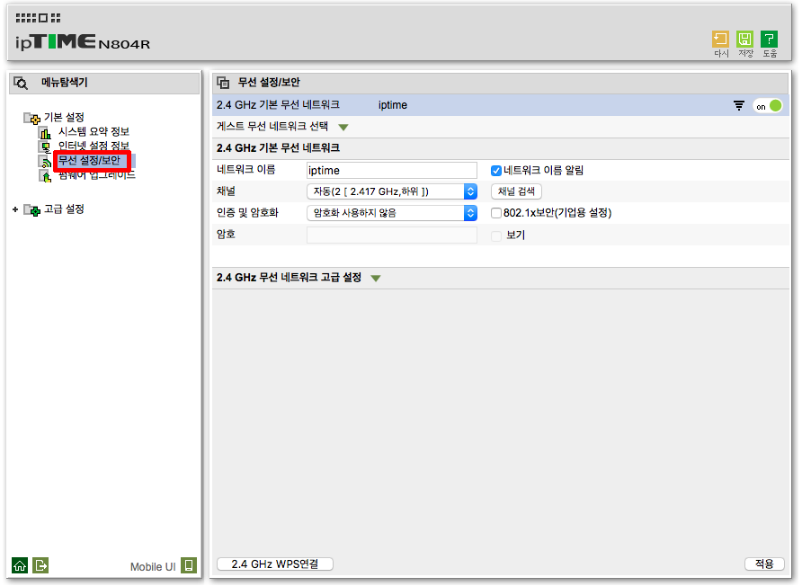The height and width of the screenshot is (586, 802).
Task: Click the 무선 설정/보안 panel title icon
Action: (223, 83)
